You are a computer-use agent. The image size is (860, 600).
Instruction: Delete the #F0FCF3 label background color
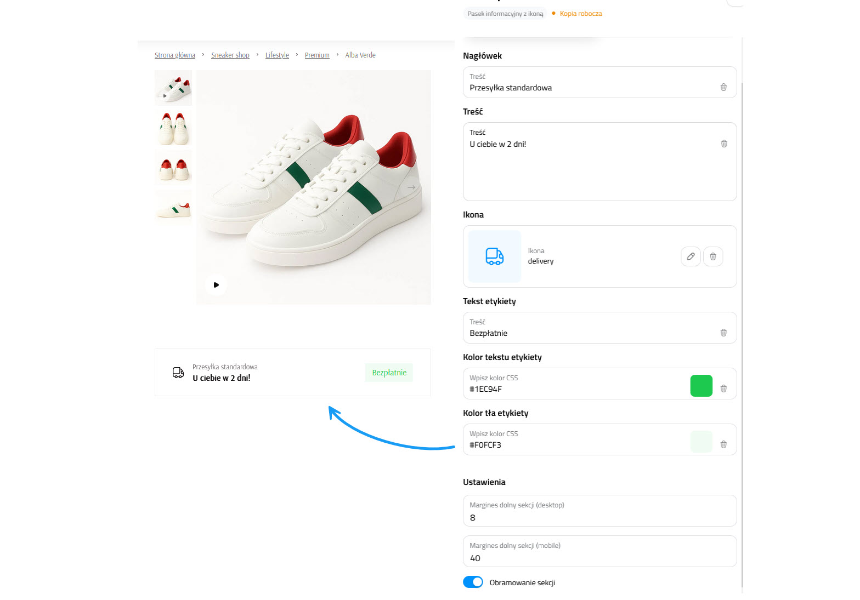tap(723, 444)
